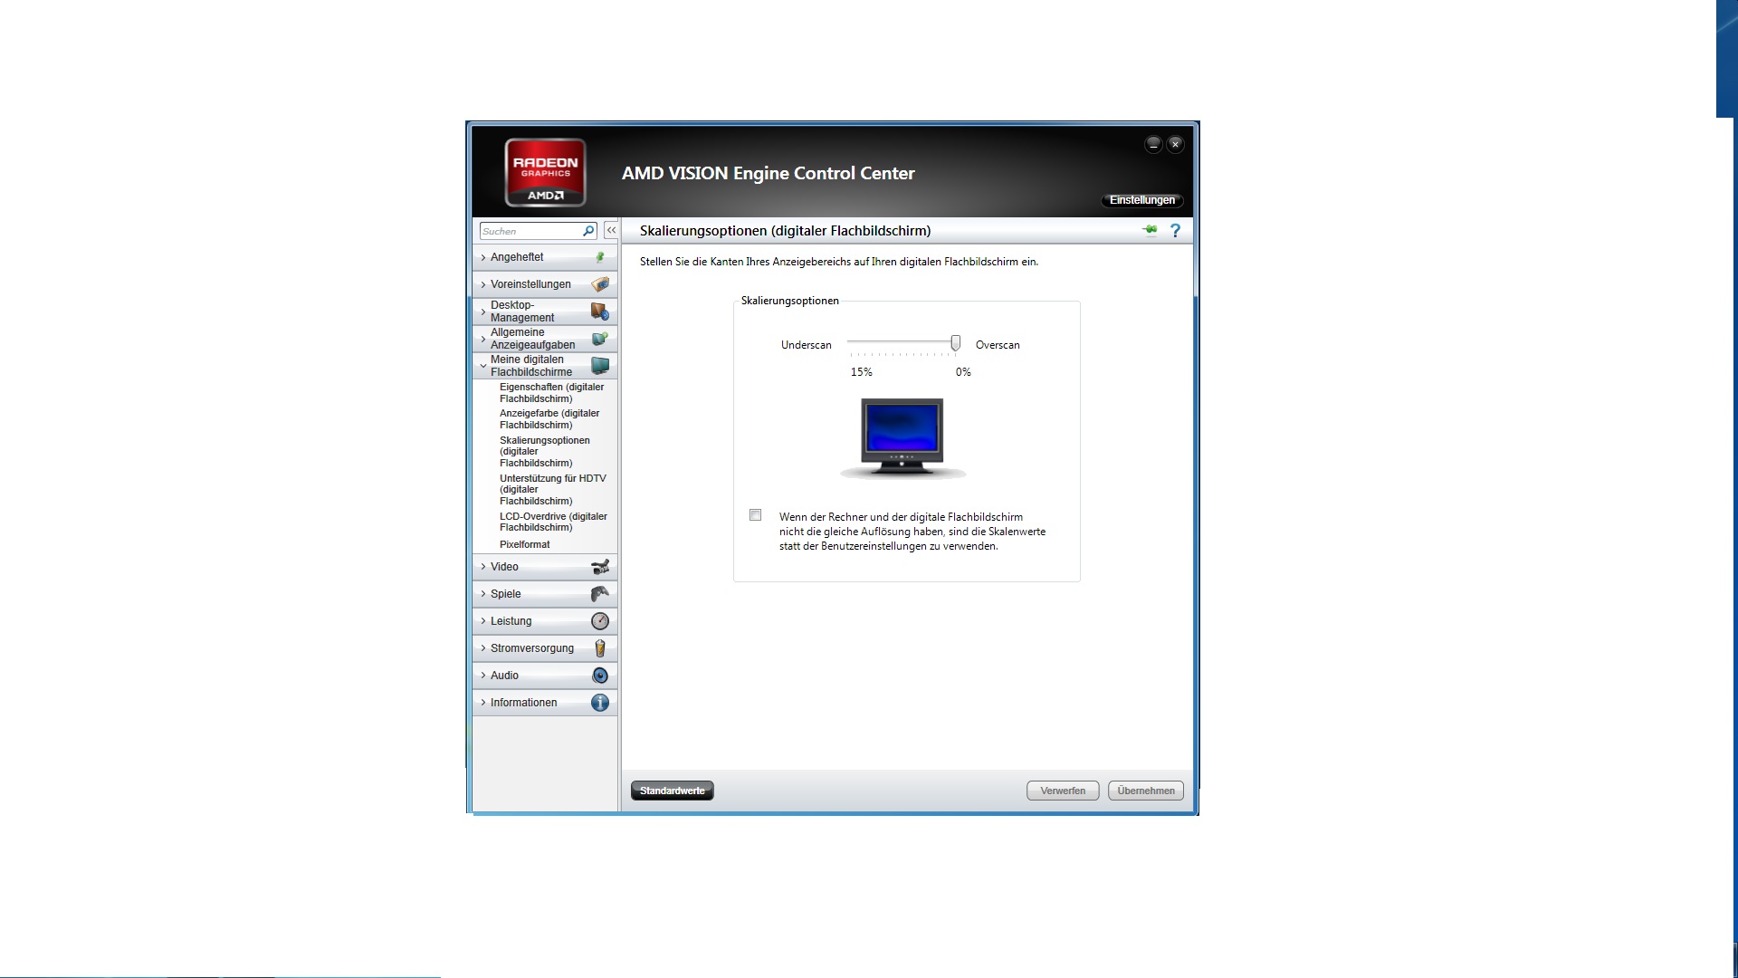
Task: Expand Allgemeine Anzeigeaufgaben section
Action: click(x=545, y=339)
